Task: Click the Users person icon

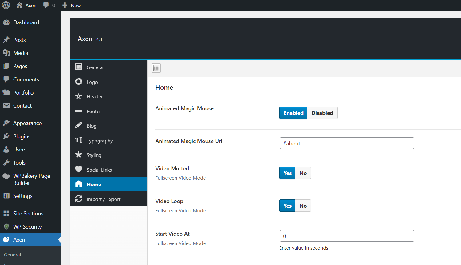Action: point(6,149)
